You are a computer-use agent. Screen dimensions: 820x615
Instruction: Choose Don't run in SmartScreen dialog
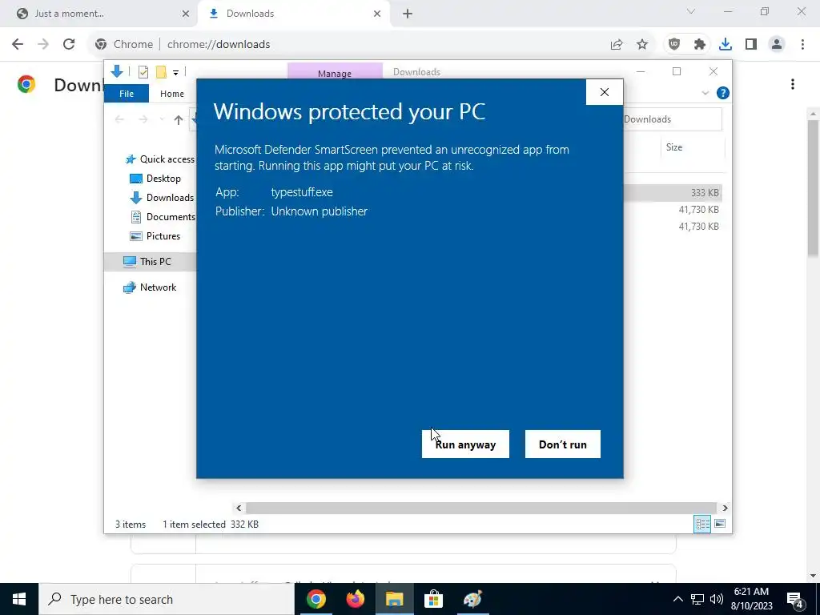[x=563, y=444]
